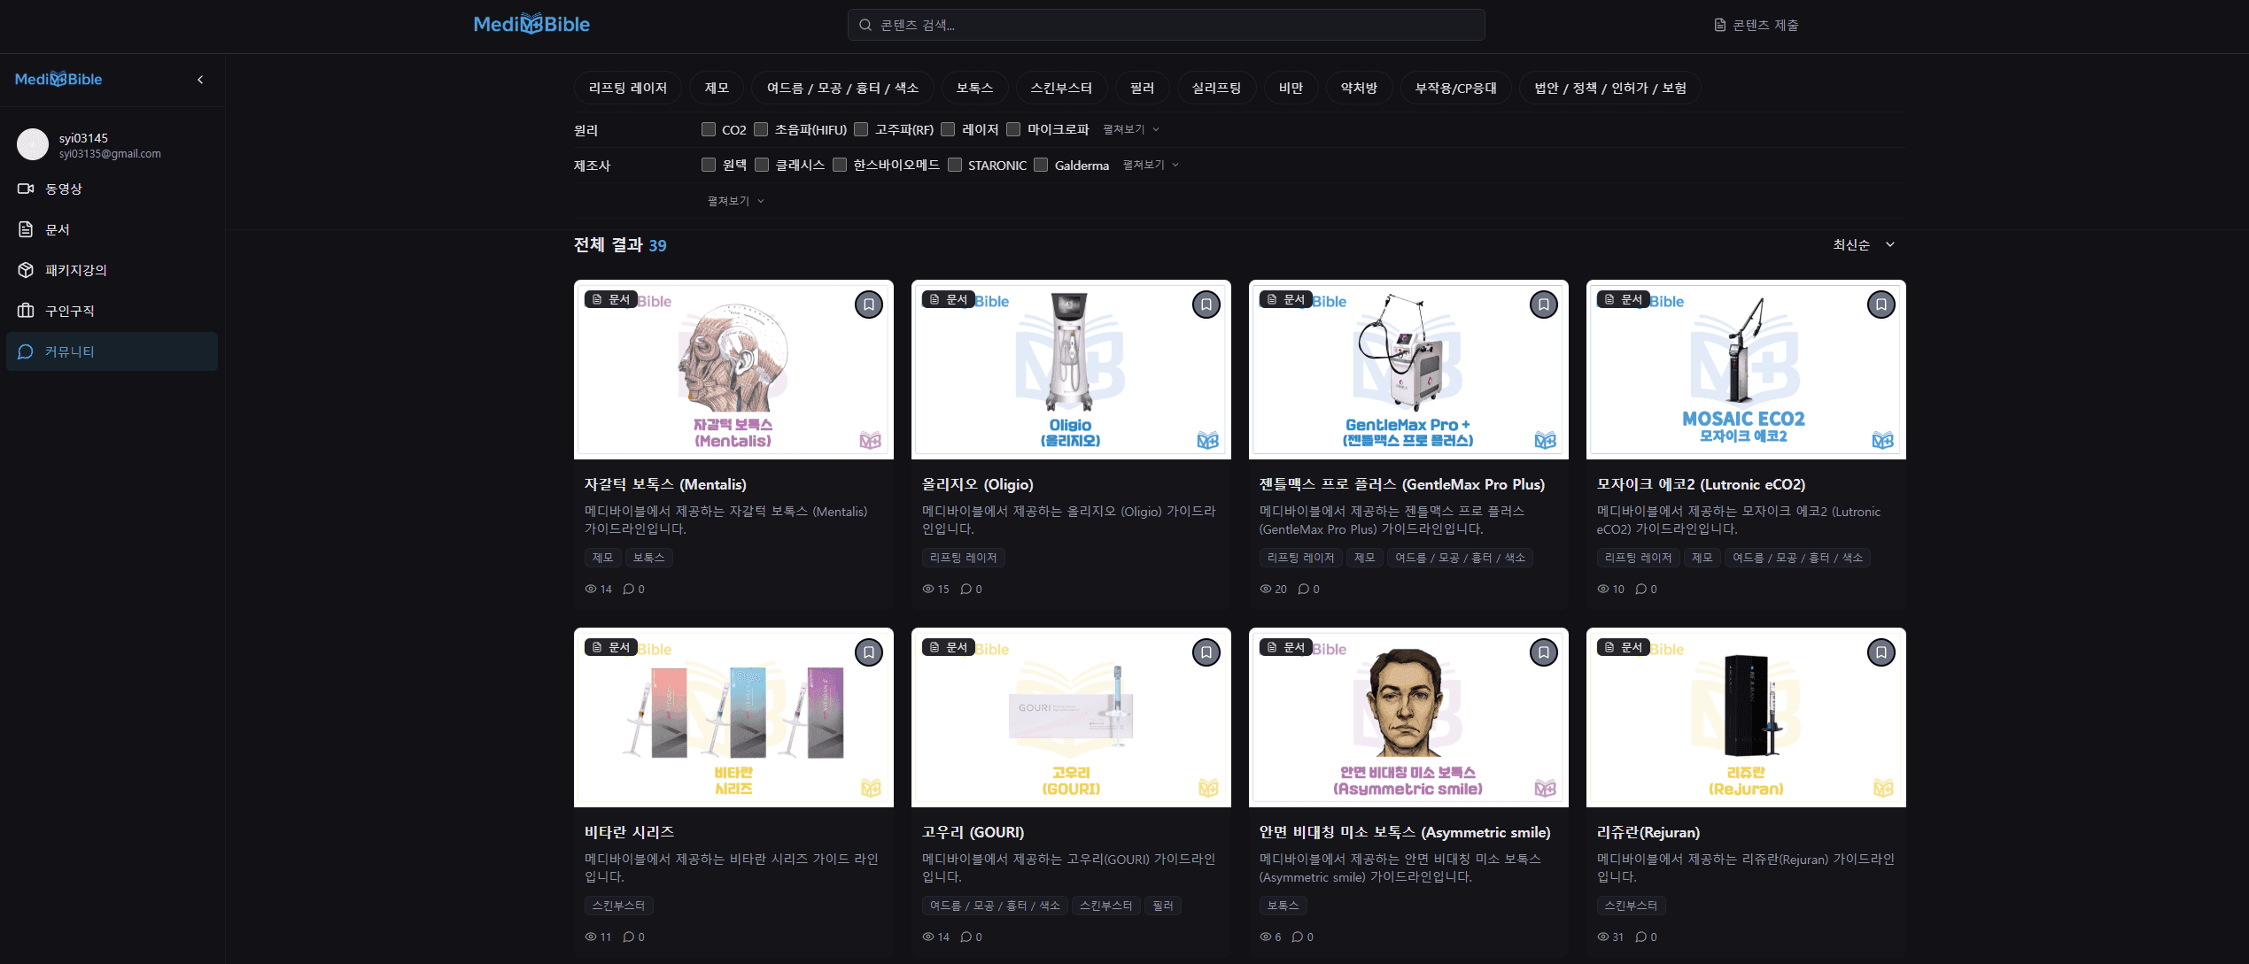Click the comment icon on 자갈턱 보톡스 card
2249x964 pixels.
pos(628,589)
